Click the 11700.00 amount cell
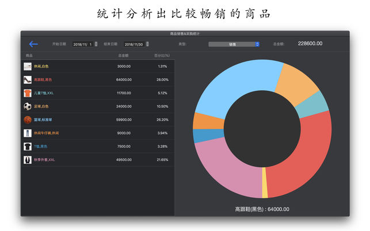 pyautogui.click(x=124, y=93)
